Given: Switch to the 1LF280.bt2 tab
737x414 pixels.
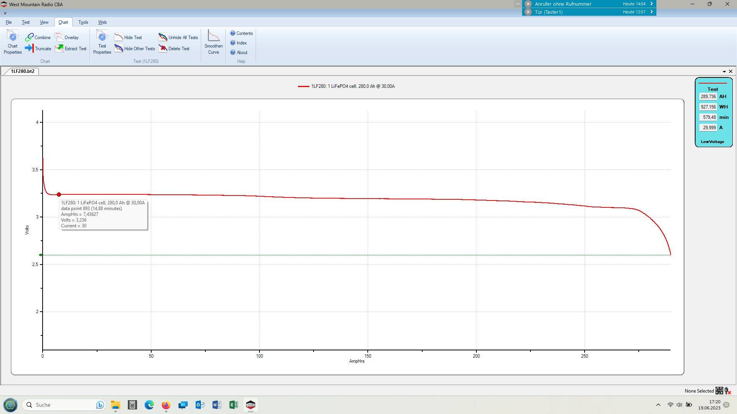Looking at the screenshot, I should tap(22, 71).
